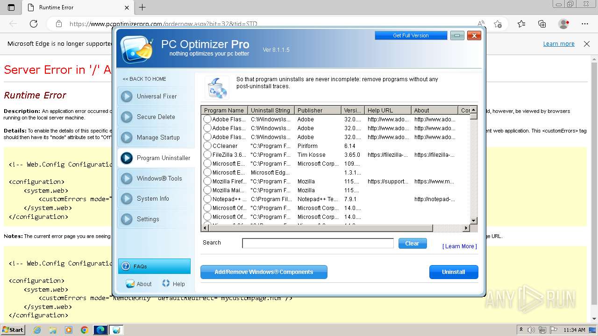Screen dimensions: 598x336
Task: Open Edge collections icon
Action: (542, 24)
